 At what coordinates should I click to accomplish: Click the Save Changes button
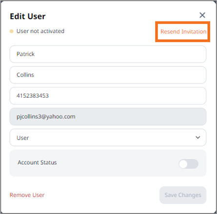coord(183,195)
